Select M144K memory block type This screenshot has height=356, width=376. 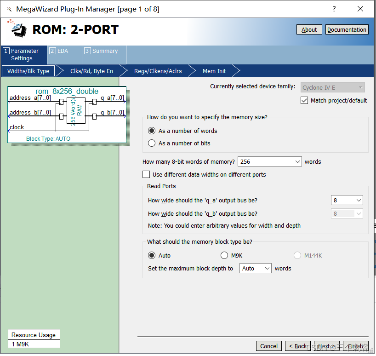pyautogui.click(x=297, y=255)
